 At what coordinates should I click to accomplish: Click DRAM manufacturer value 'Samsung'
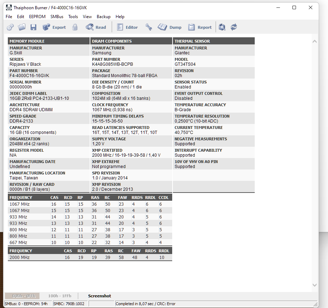[102, 53]
